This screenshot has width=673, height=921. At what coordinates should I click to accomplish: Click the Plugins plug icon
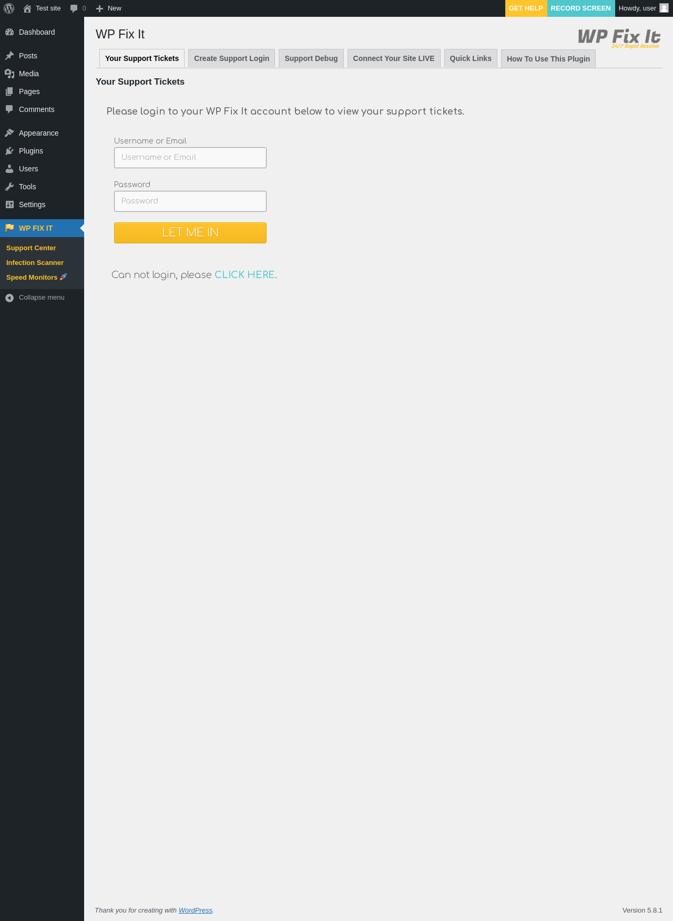(x=9, y=151)
